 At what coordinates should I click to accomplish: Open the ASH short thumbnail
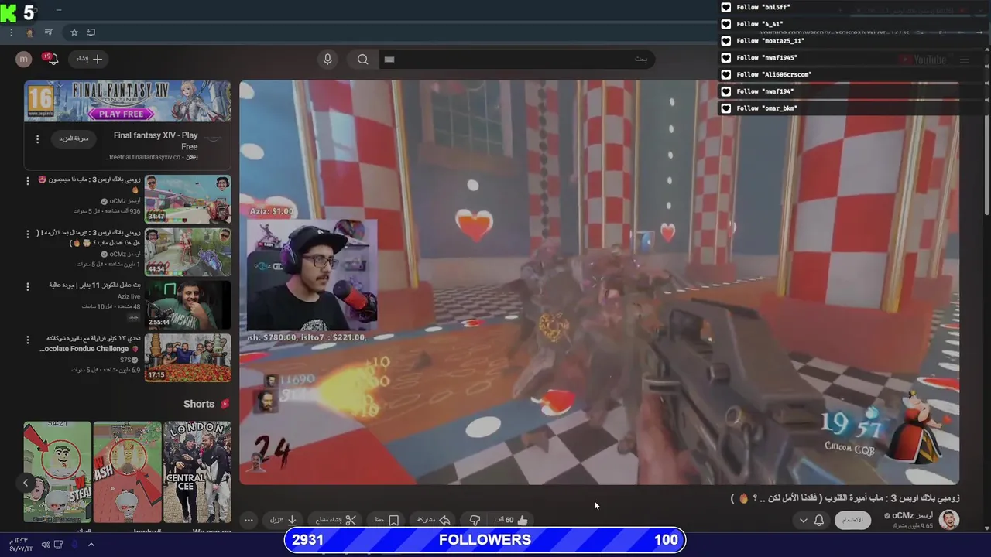tap(128, 472)
